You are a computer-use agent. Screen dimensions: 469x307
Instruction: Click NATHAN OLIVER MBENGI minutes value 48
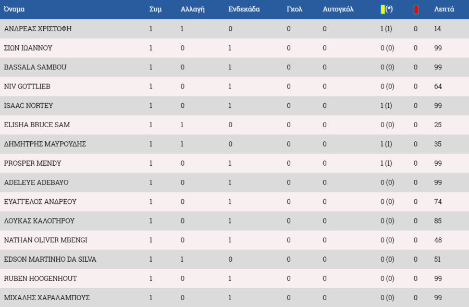pyautogui.click(x=438, y=240)
